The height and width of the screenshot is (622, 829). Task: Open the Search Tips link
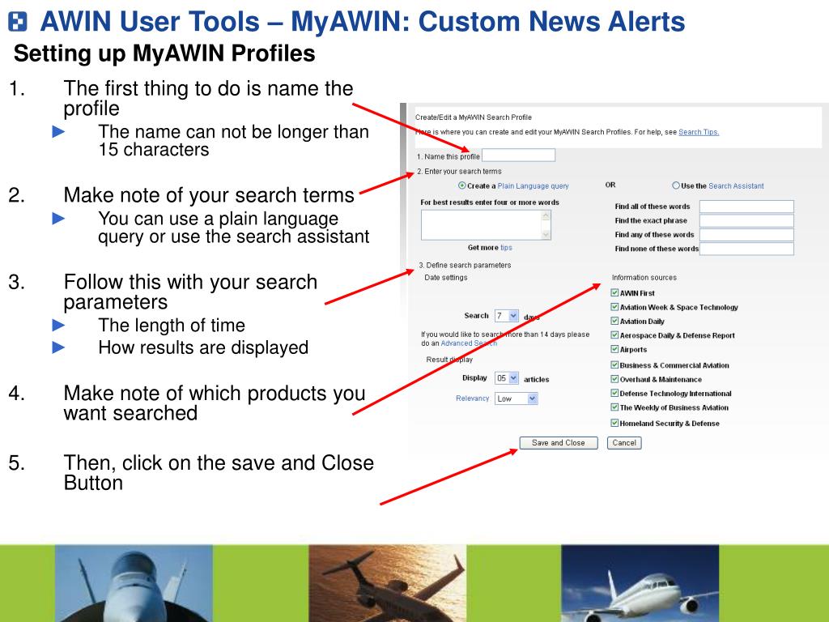[699, 132]
